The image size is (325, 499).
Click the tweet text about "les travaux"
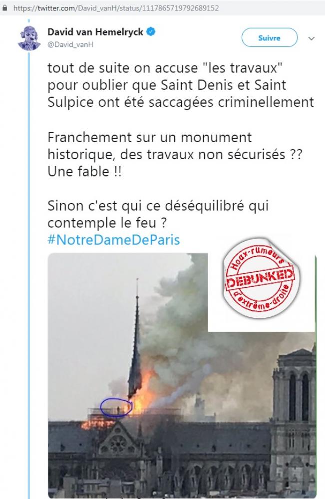pyautogui.click(x=181, y=85)
